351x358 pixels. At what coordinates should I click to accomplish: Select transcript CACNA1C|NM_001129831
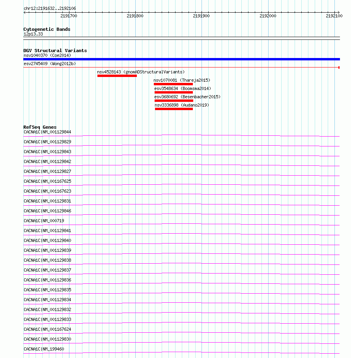pyautogui.click(x=47, y=201)
